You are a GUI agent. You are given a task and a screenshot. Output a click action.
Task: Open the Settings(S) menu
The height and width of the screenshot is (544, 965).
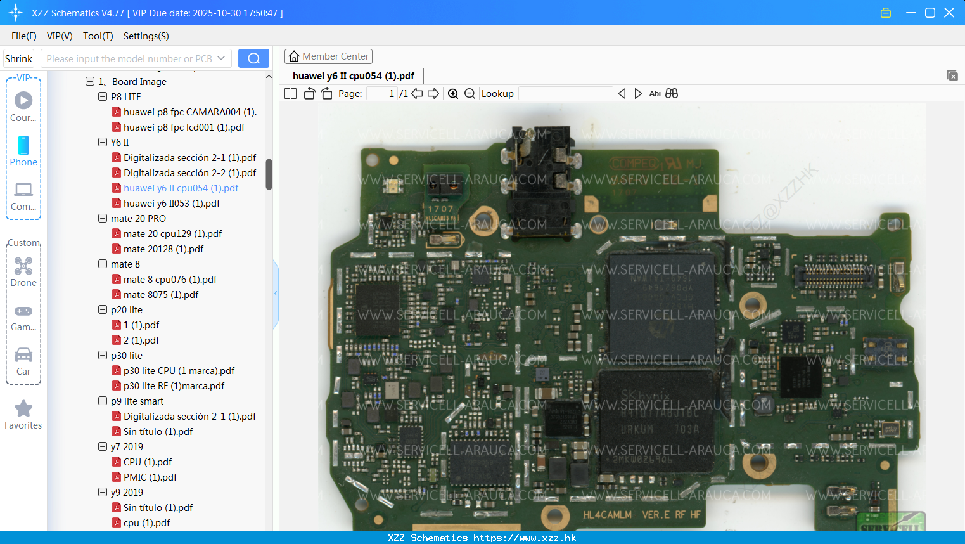[146, 36]
